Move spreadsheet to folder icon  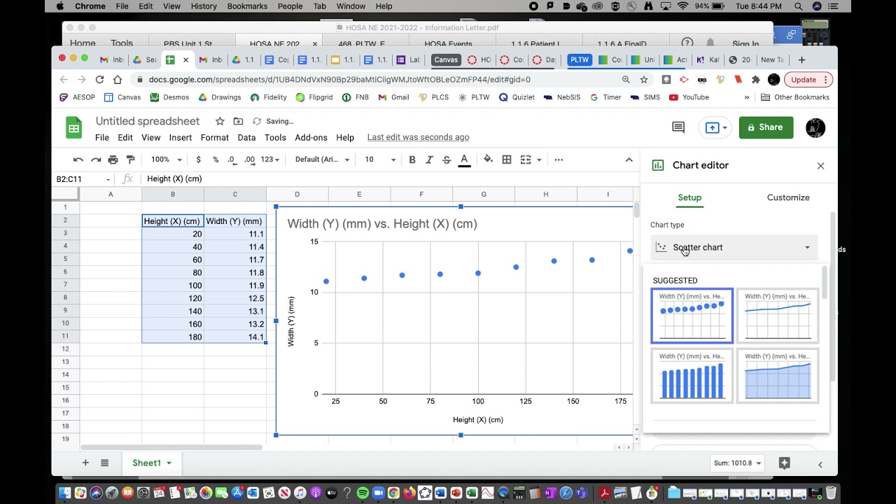[238, 121]
